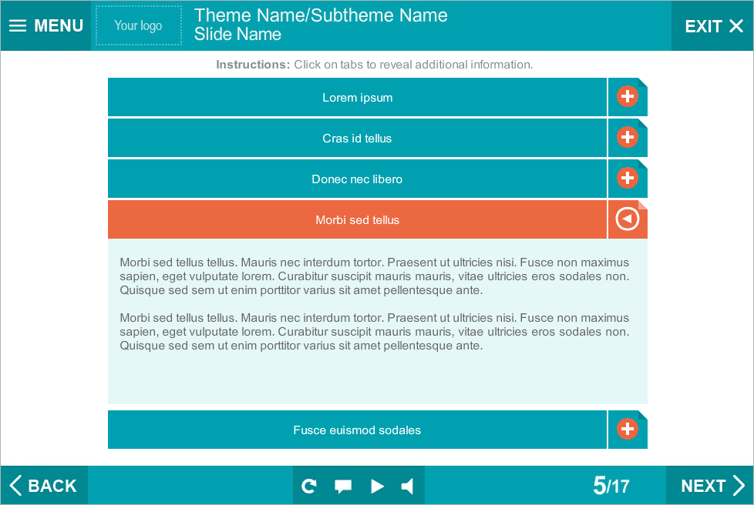Click the EXIT X icon

coord(735,26)
